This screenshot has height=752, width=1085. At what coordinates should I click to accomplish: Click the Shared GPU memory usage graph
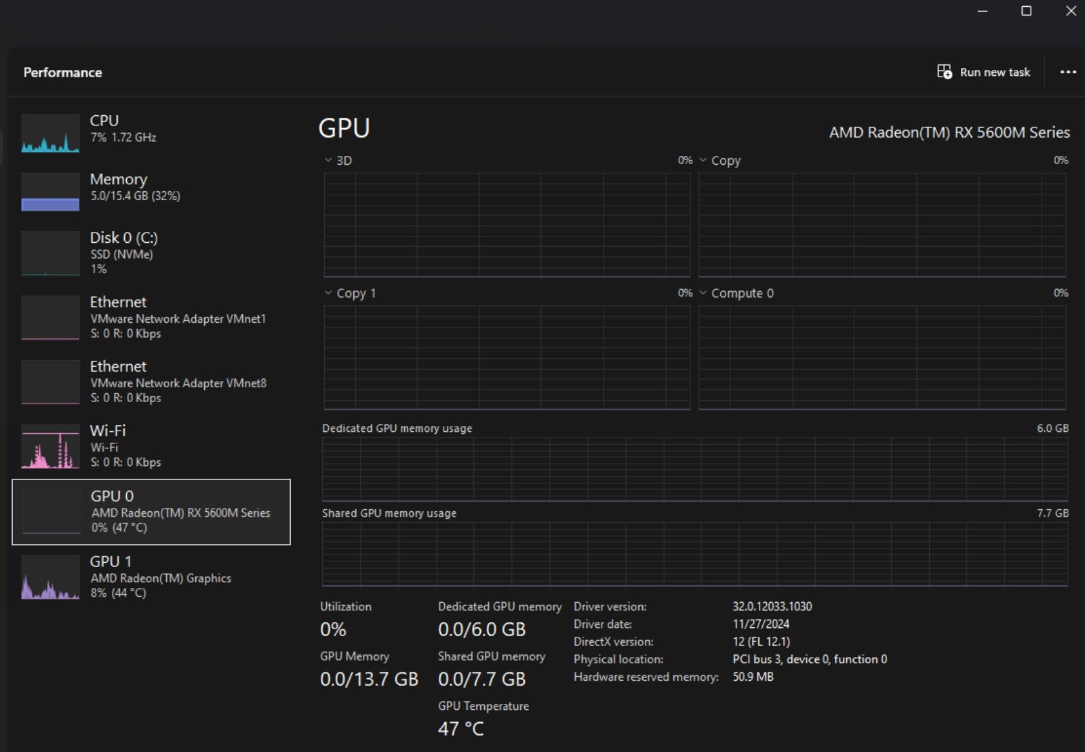coord(695,554)
